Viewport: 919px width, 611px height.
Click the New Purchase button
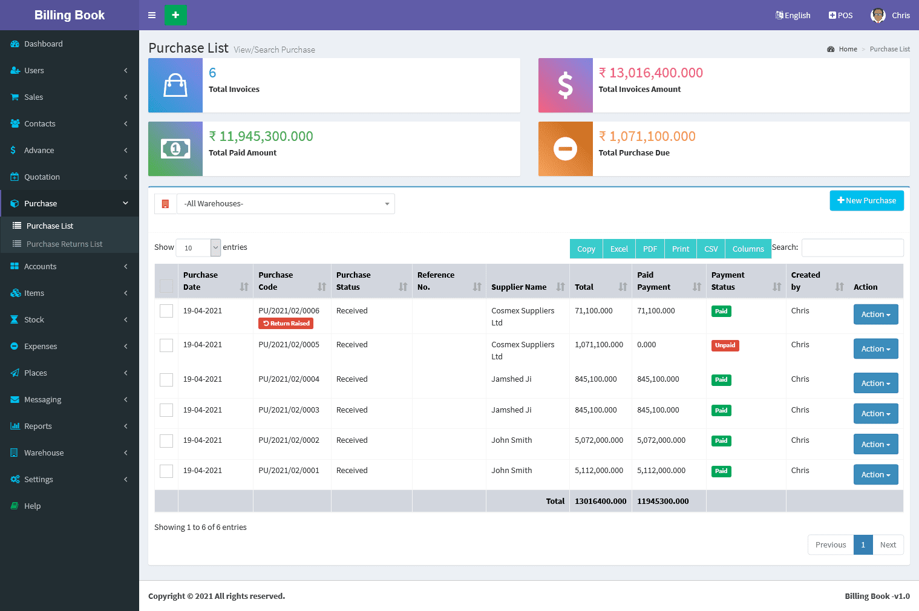point(866,201)
